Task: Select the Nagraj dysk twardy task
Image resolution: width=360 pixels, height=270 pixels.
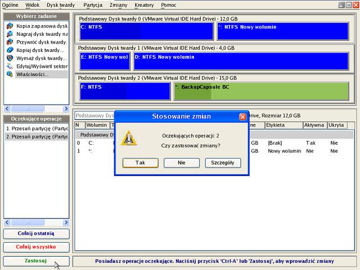Action: (x=42, y=34)
